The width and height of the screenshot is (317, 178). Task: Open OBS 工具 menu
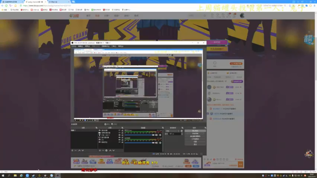tap(114, 46)
